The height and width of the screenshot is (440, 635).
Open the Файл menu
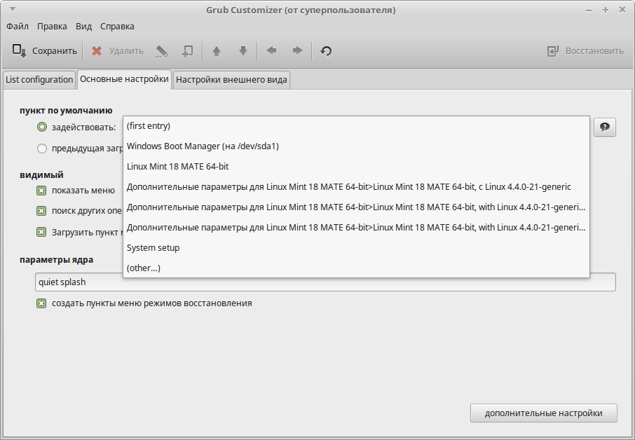tap(18, 27)
